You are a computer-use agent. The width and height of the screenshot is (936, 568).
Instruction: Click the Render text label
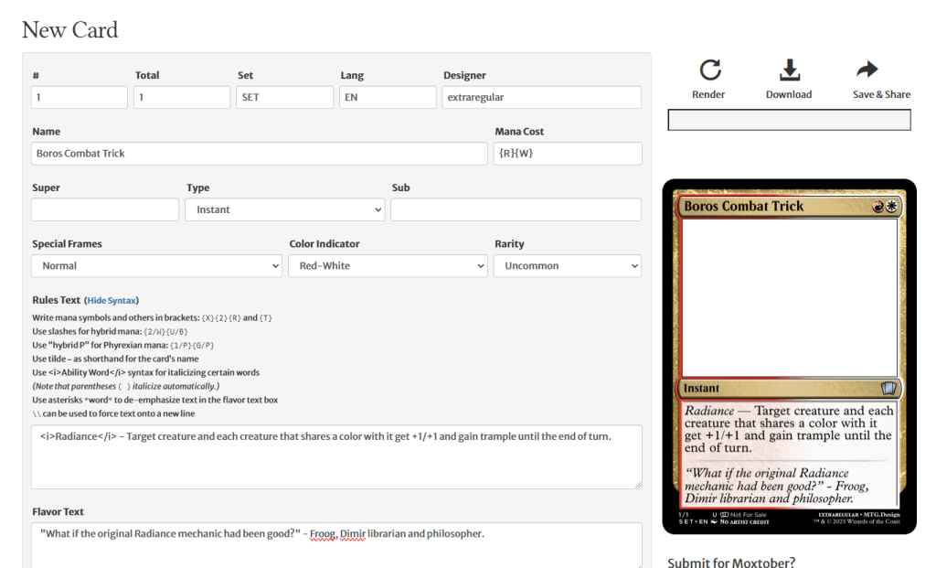click(x=708, y=94)
